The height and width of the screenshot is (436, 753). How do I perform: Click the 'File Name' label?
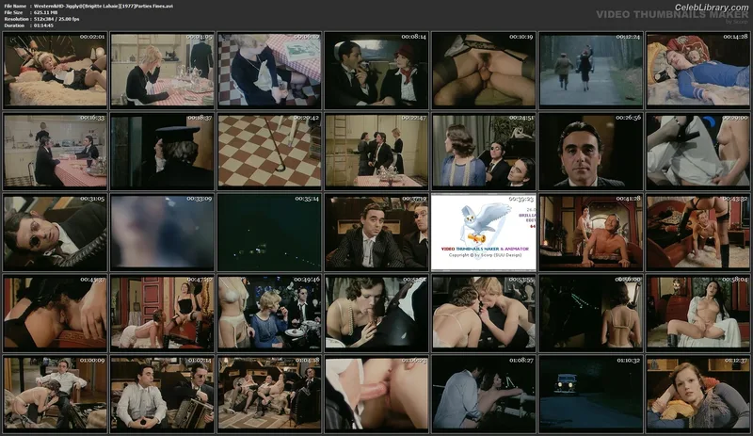pos(15,7)
